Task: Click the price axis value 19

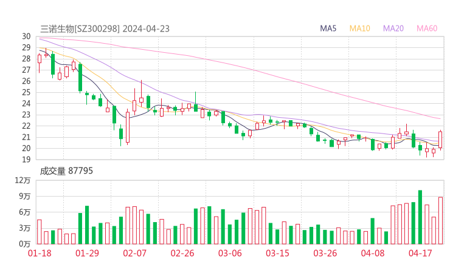Action: pos(26,159)
